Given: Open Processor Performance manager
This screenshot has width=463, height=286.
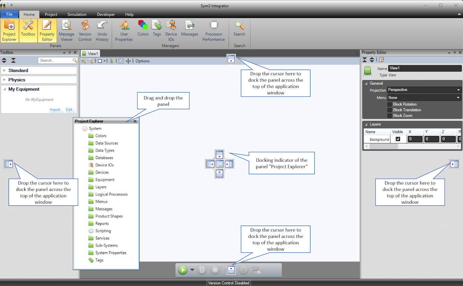Looking at the screenshot, I should pyautogui.click(x=214, y=31).
